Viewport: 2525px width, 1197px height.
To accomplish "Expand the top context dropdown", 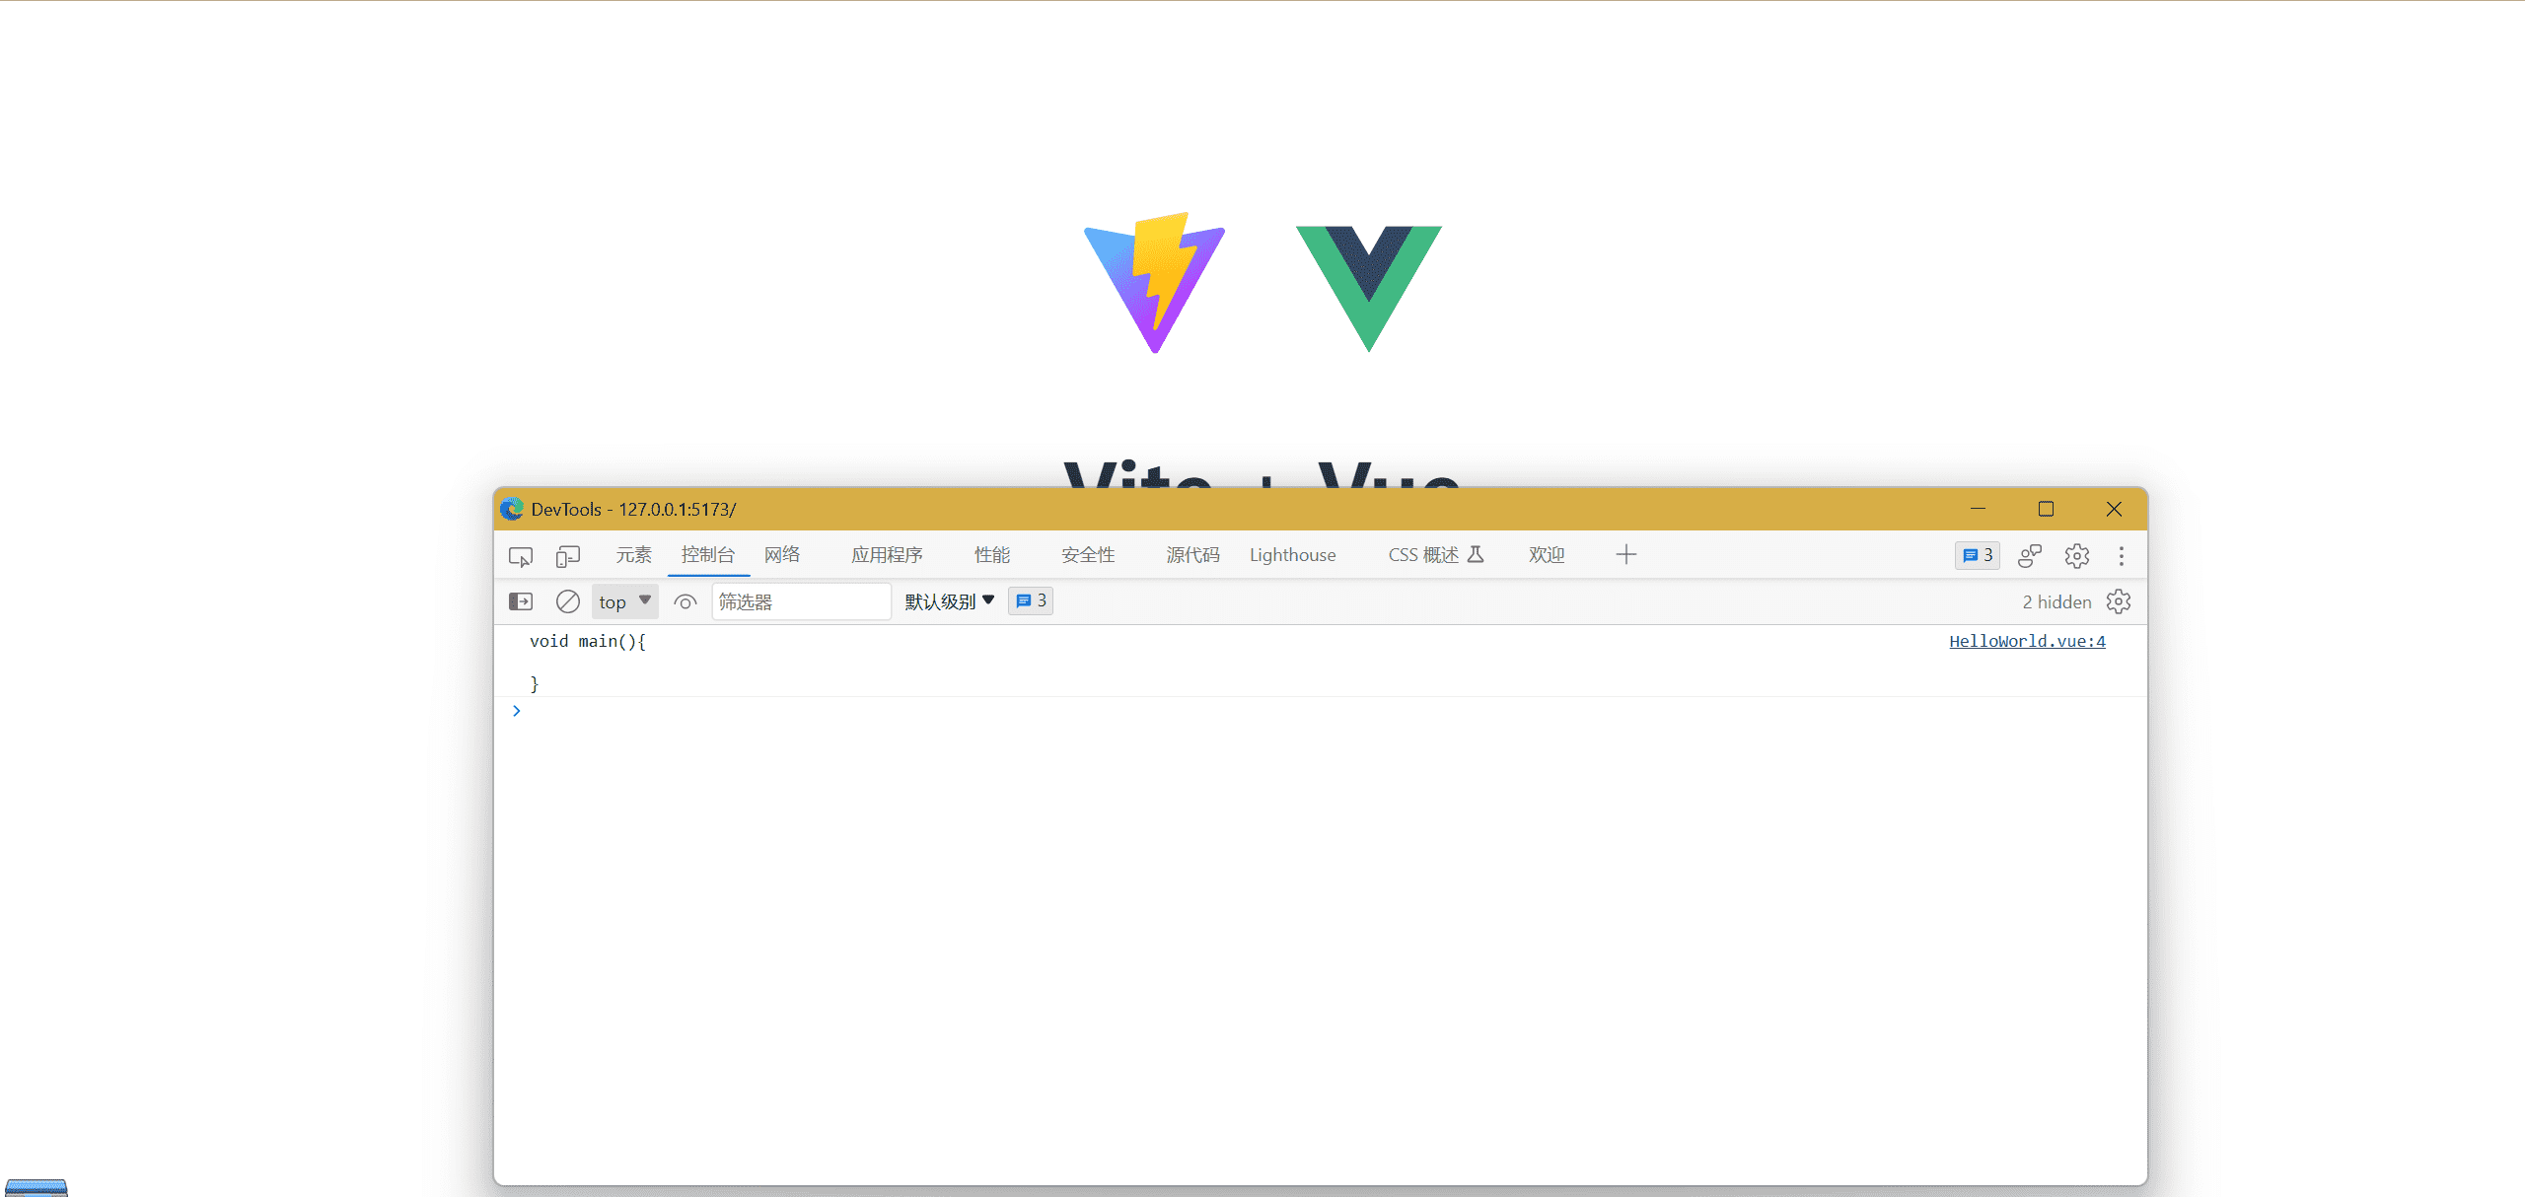I will click(624, 601).
